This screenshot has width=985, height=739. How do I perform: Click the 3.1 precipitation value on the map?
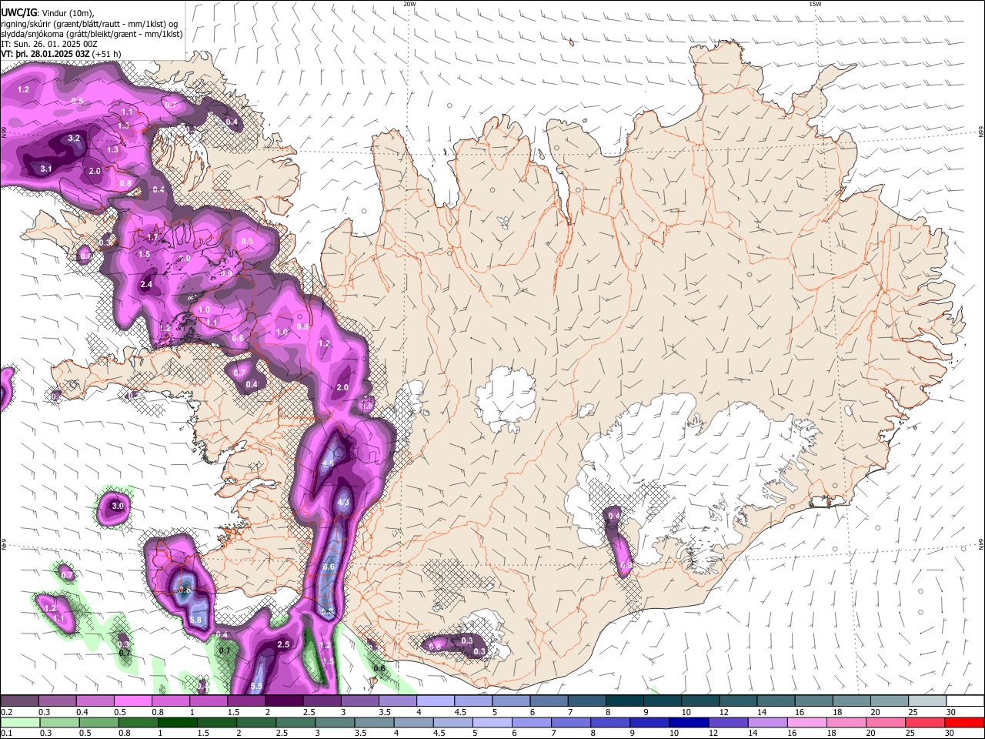pos(45,169)
